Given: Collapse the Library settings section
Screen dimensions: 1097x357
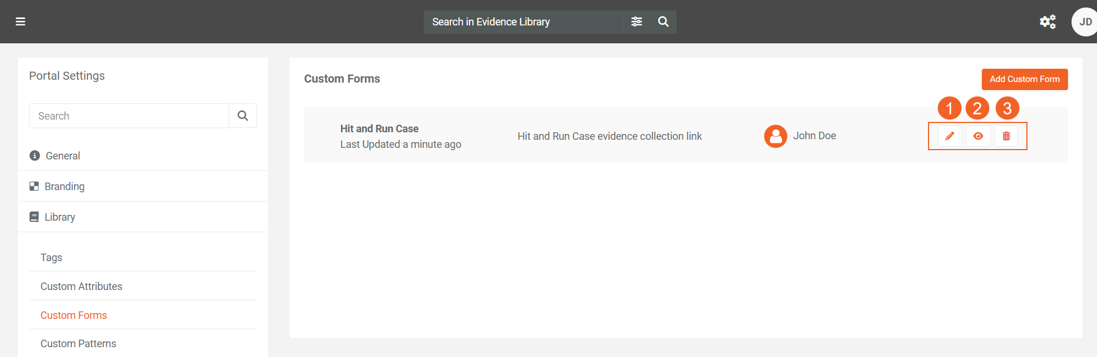Looking at the screenshot, I should tap(60, 217).
